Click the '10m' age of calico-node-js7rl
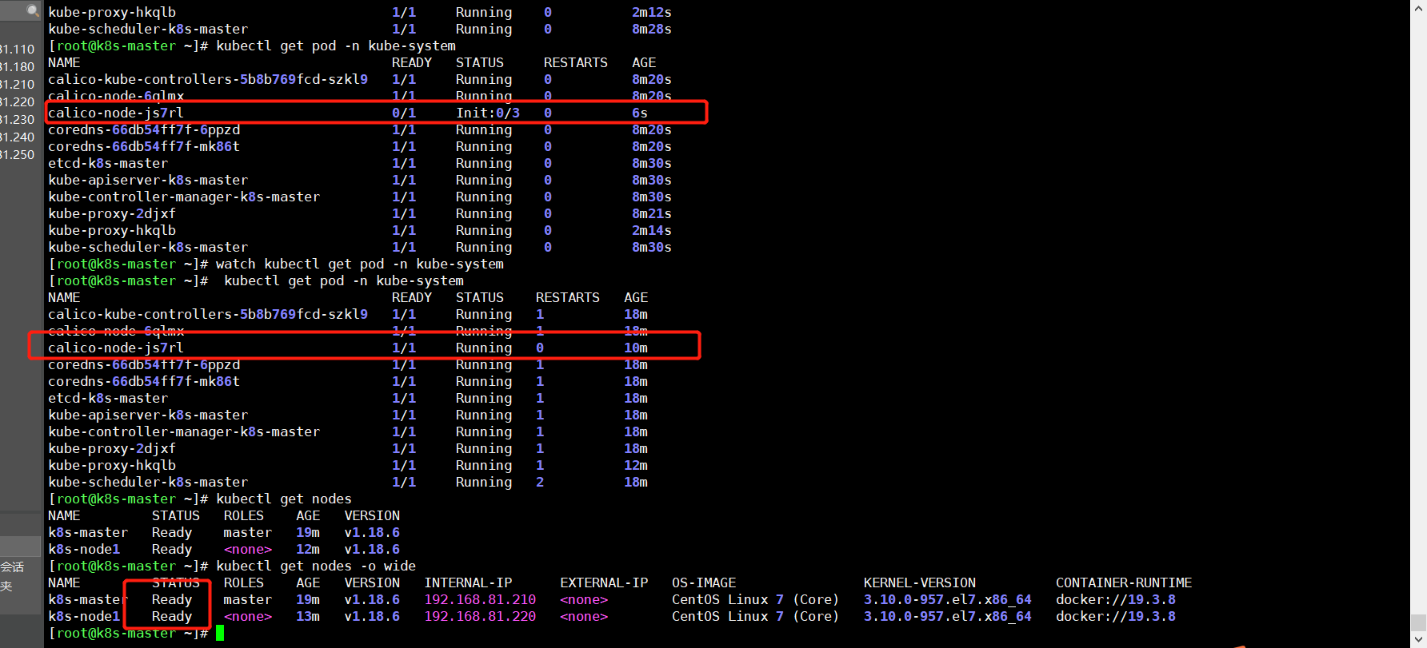 pos(636,348)
